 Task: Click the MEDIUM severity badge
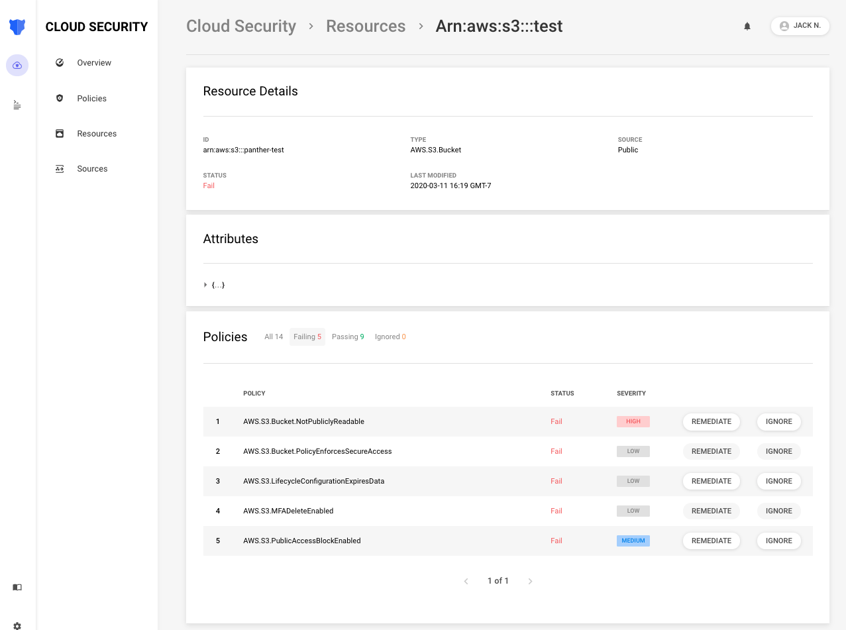point(633,541)
